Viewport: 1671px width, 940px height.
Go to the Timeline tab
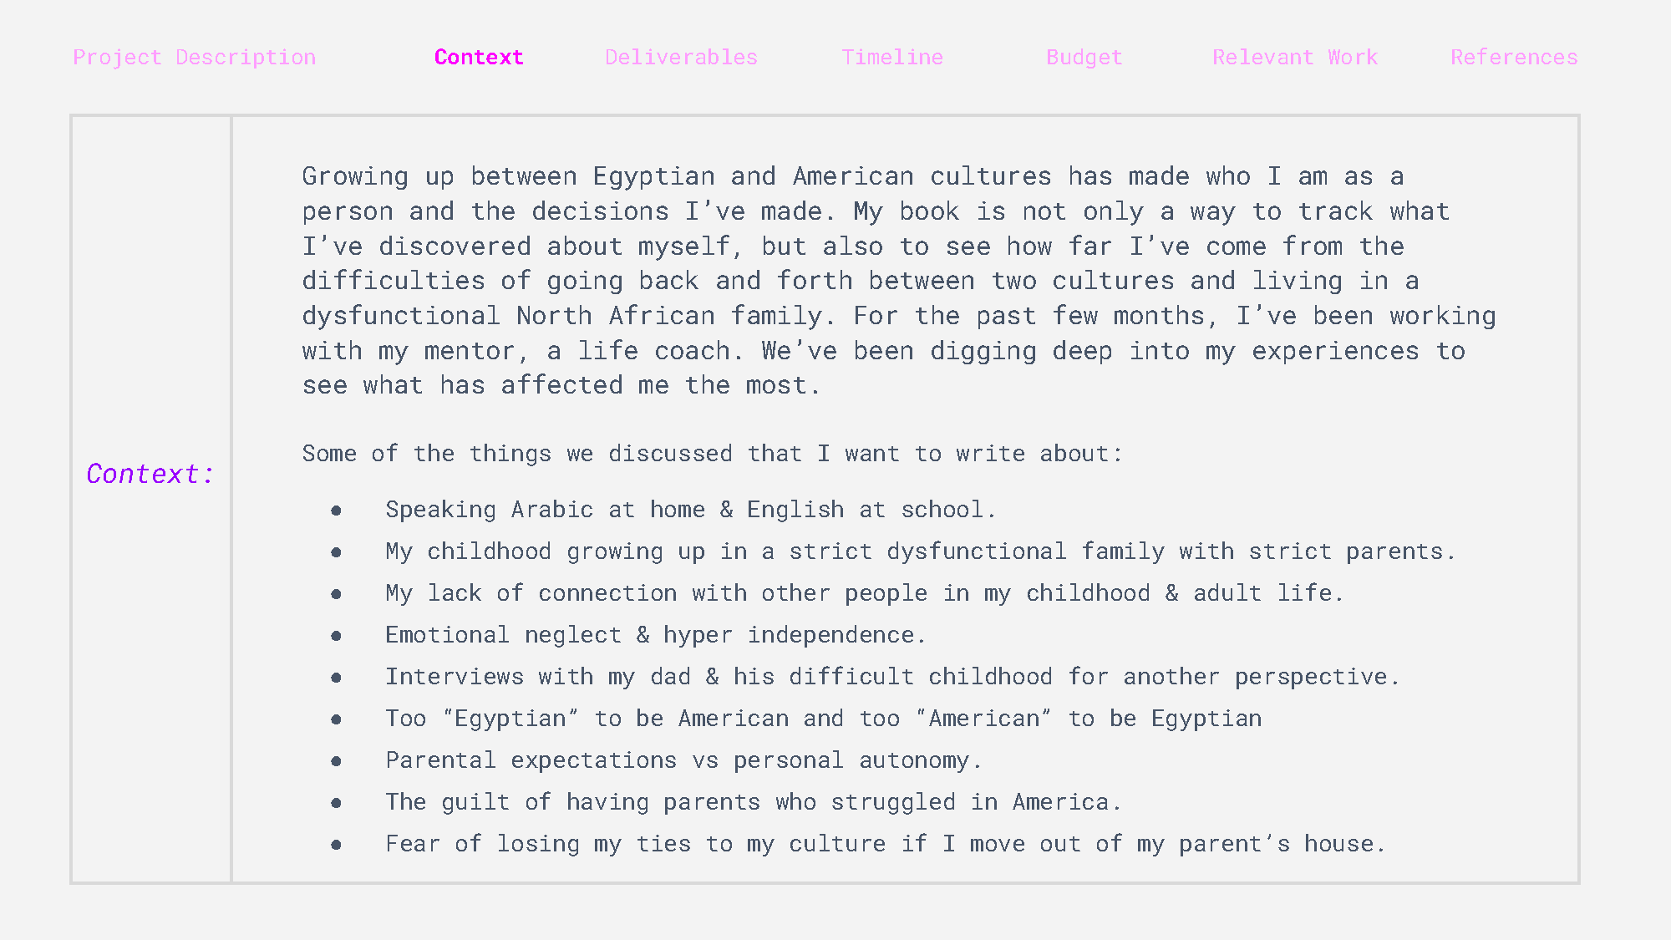[892, 58]
